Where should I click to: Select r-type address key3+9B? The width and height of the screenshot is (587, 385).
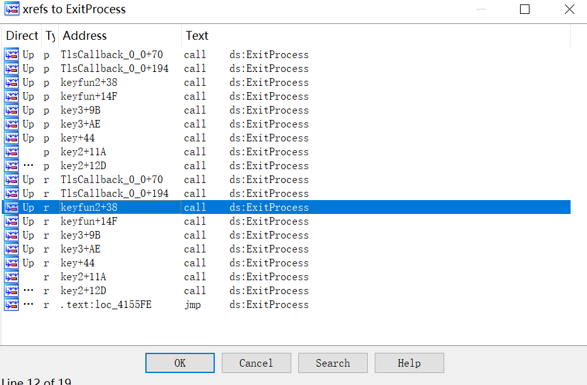[x=80, y=235]
